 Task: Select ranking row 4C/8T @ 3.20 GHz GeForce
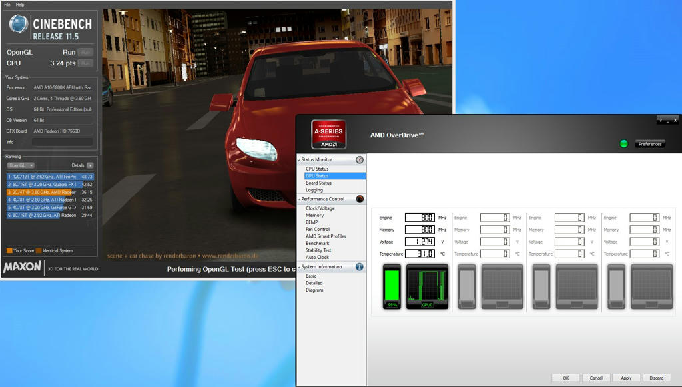tap(50, 208)
